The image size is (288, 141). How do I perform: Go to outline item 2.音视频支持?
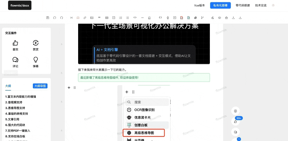tap(14, 102)
